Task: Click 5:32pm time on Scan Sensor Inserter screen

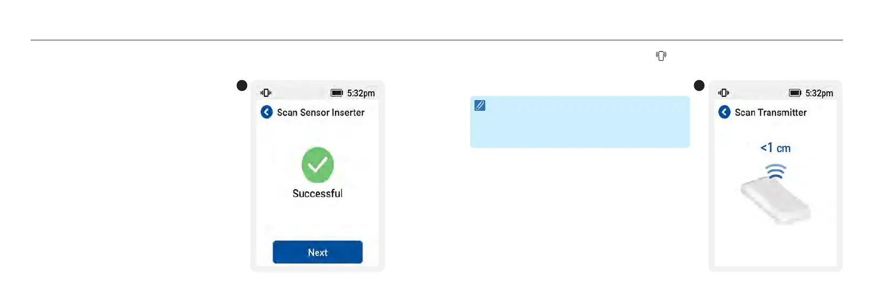Action: click(361, 93)
